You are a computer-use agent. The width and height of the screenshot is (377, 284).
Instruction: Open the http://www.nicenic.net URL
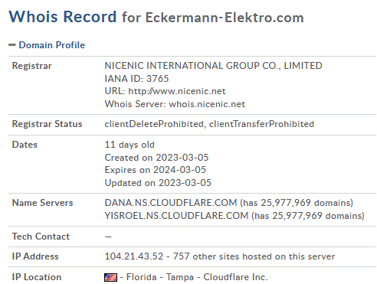point(177,91)
